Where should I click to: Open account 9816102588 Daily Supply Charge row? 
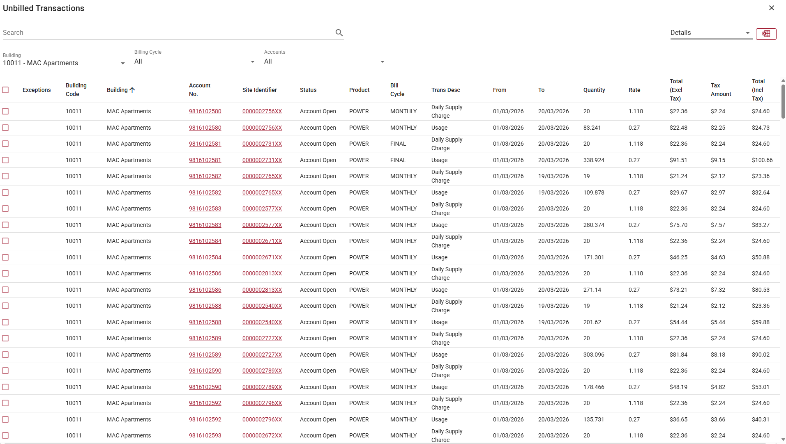click(205, 306)
